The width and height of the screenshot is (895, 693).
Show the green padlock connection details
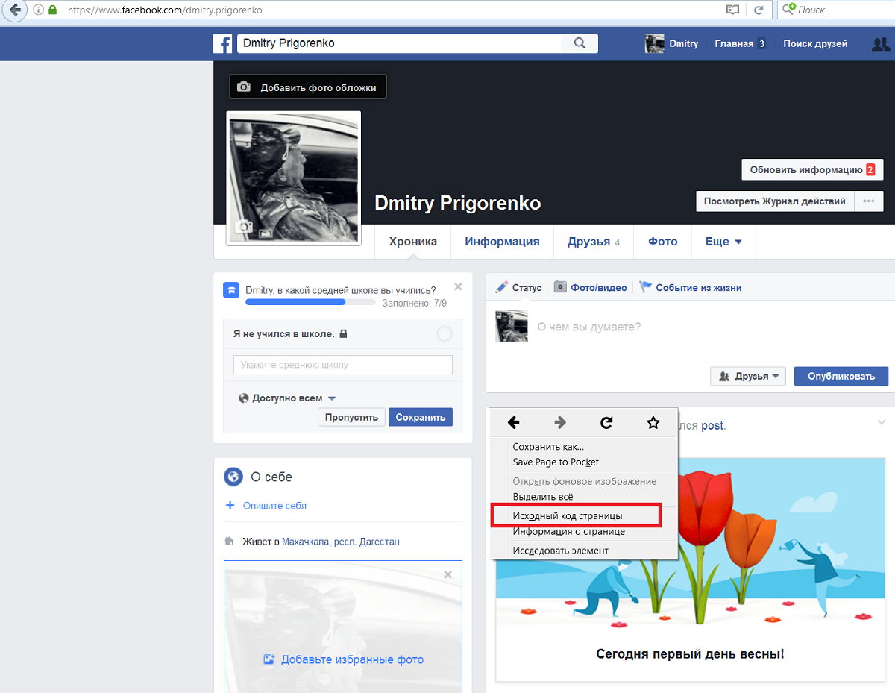[x=52, y=10]
